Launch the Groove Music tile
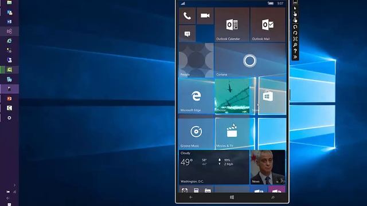This screenshot has width=367, height=206. click(196, 132)
